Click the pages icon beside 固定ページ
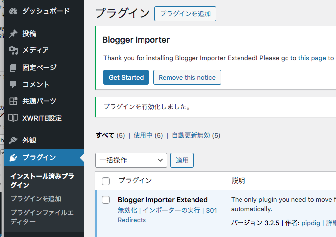The width and height of the screenshot is (336, 237). click(13, 67)
